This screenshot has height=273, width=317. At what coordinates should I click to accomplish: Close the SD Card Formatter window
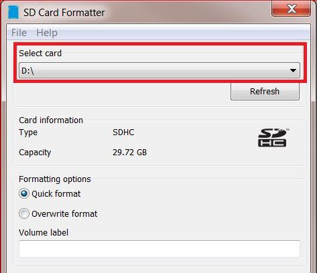coord(291,9)
